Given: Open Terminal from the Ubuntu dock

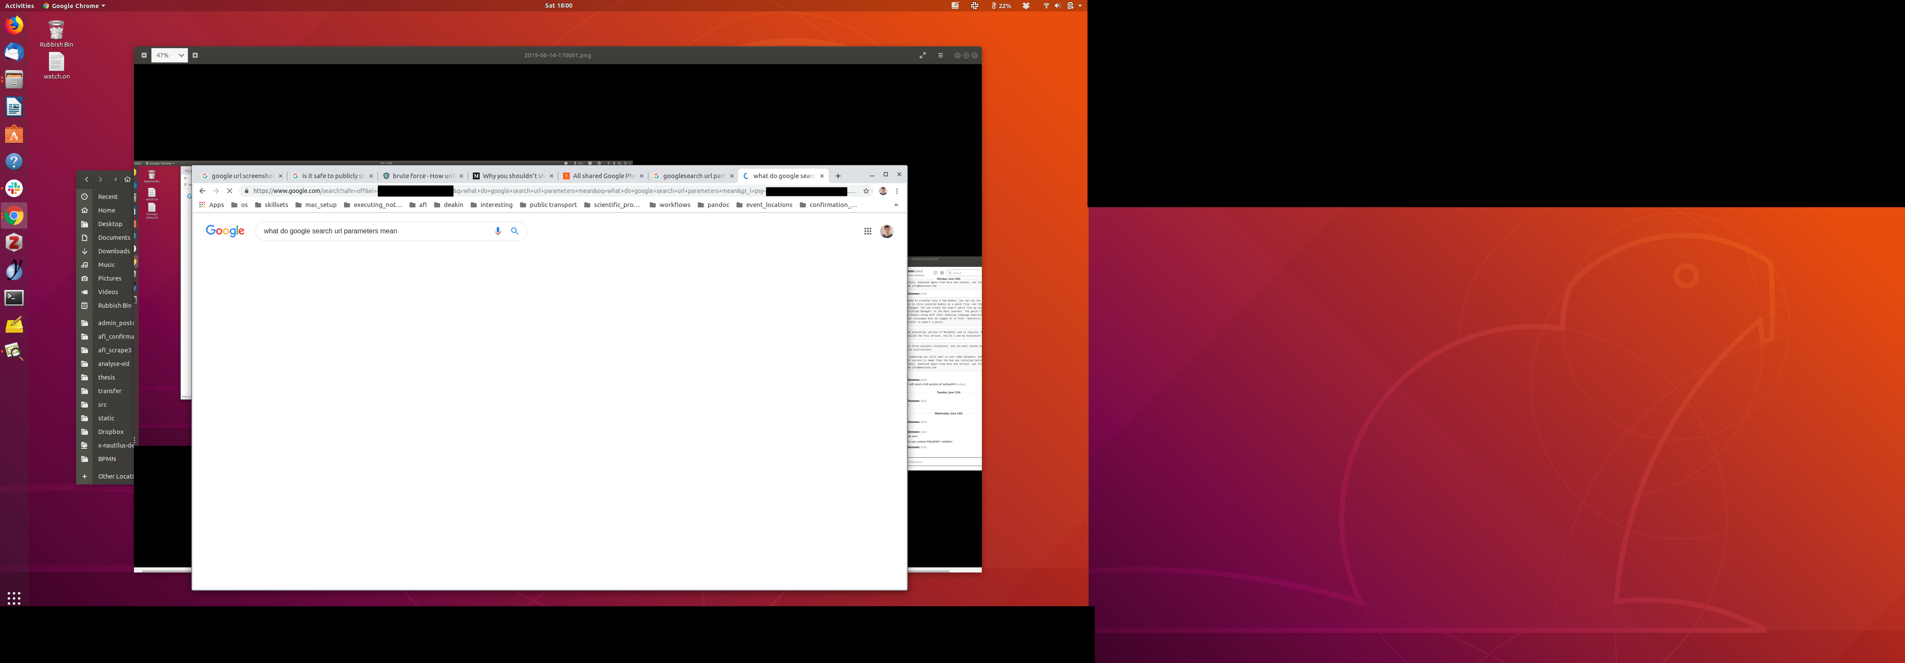Looking at the screenshot, I should pyautogui.click(x=14, y=298).
